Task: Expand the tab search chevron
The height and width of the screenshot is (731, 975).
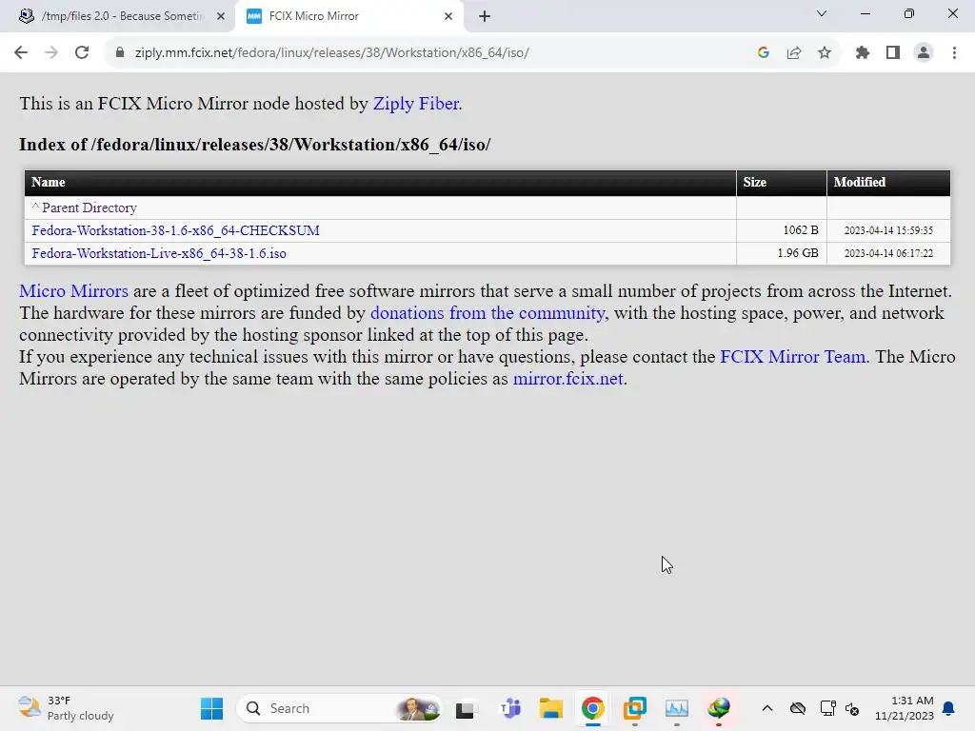Action: [x=822, y=13]
